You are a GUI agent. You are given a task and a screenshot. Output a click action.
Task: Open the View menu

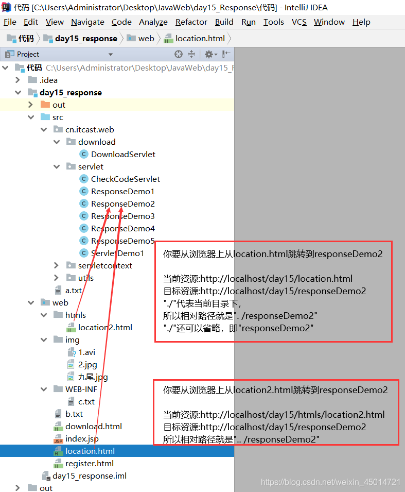[x=55, y=22]
